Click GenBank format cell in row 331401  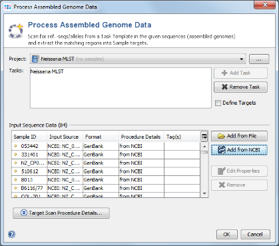[101, 155]
